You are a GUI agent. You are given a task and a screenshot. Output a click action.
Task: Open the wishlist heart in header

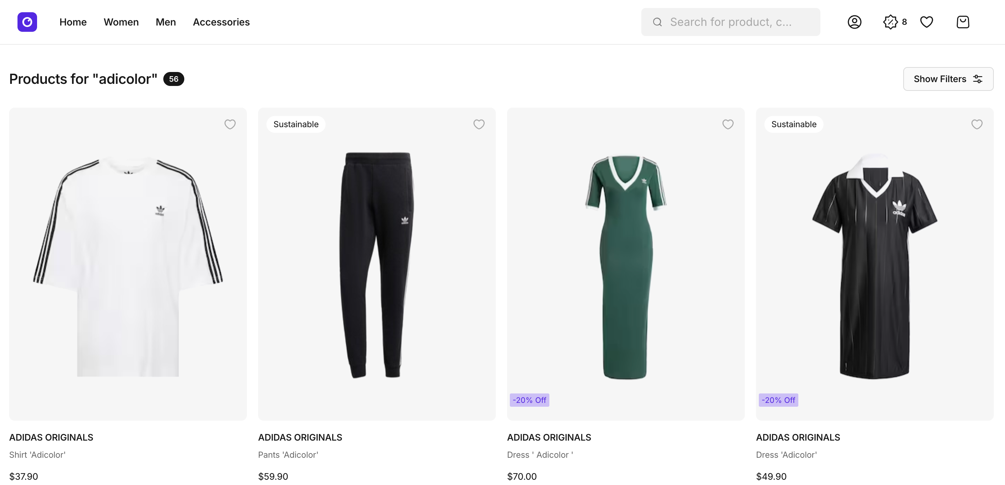point(926,22)
